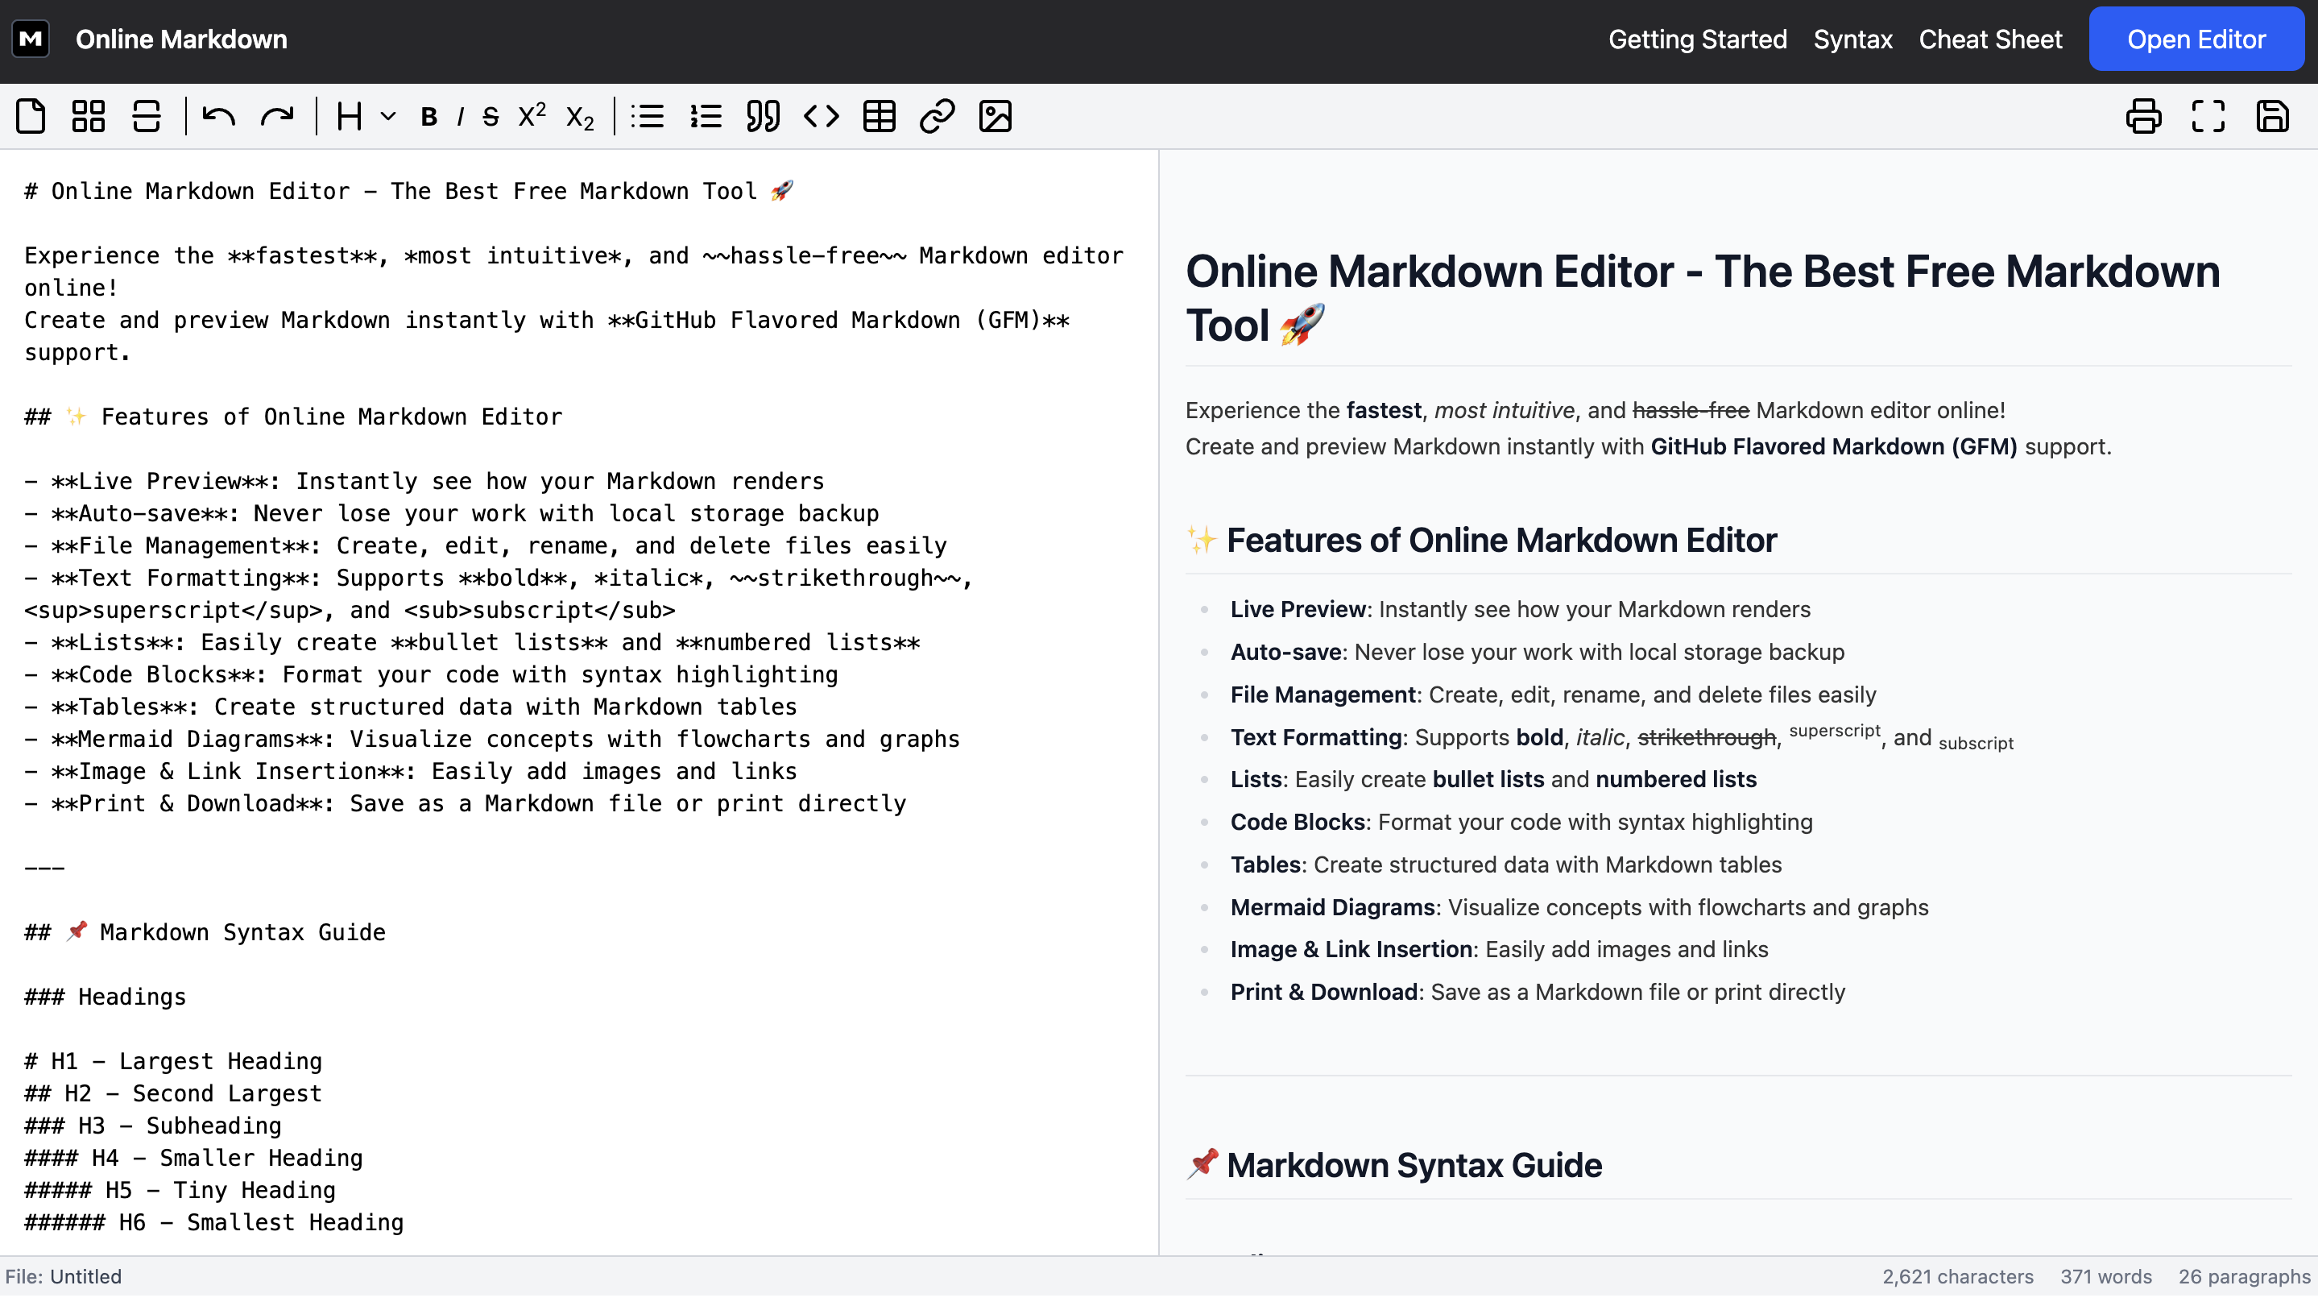Click the '###### H6 - Smallest Heading' source line
The image size is (2318, 1302).
(x=214, y=1224)
